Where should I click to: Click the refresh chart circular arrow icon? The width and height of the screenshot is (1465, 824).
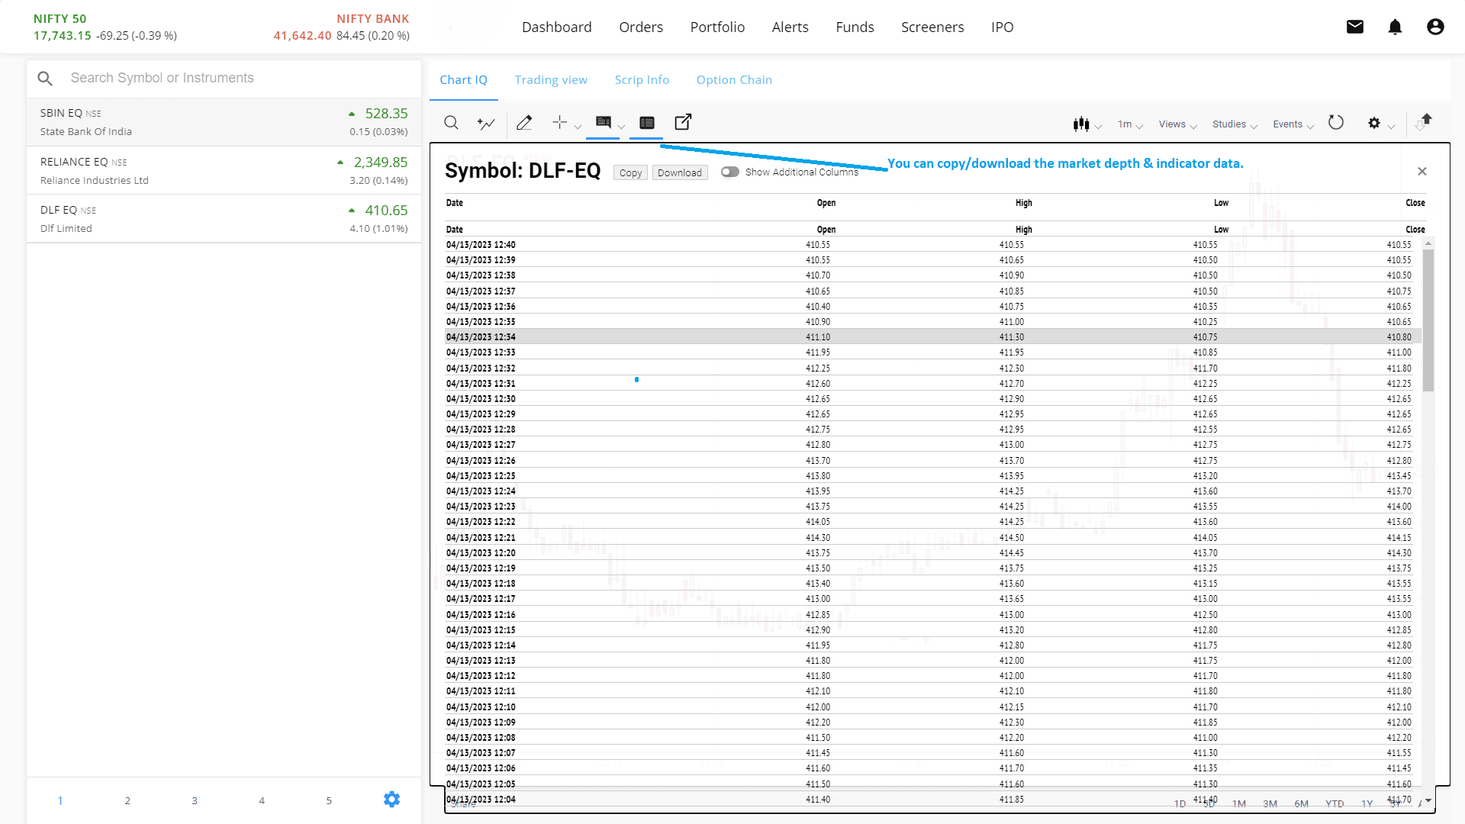[1335, 123]
